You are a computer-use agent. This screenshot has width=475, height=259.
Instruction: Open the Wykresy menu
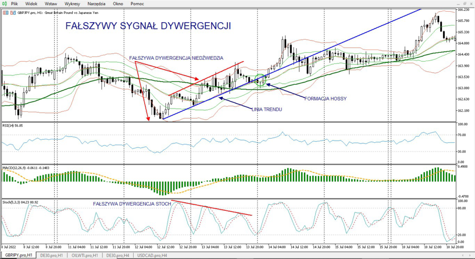[73, 3]
